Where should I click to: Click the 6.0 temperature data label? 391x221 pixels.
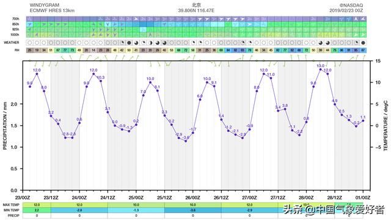[200, 96]
